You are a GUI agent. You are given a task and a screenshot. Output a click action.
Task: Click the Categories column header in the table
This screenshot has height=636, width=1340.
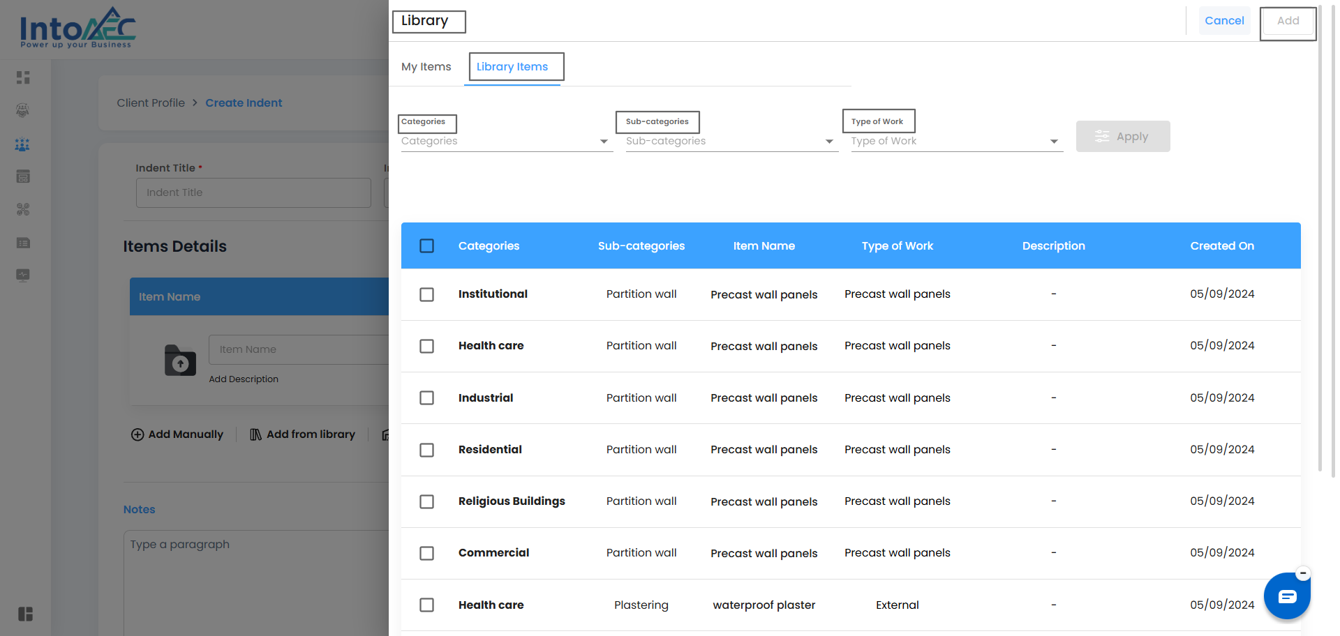[489, 246]
